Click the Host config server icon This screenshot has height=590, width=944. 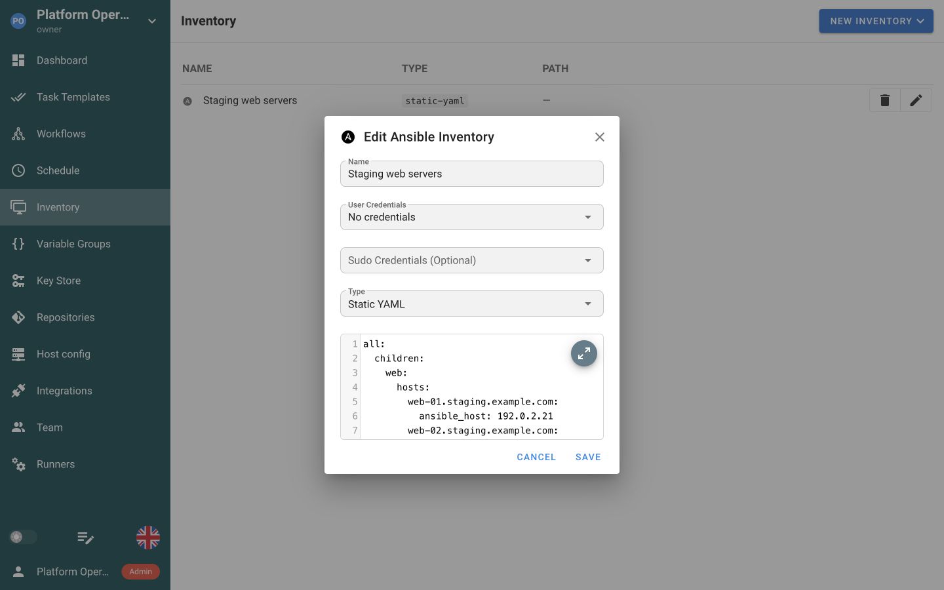point(18,354)
